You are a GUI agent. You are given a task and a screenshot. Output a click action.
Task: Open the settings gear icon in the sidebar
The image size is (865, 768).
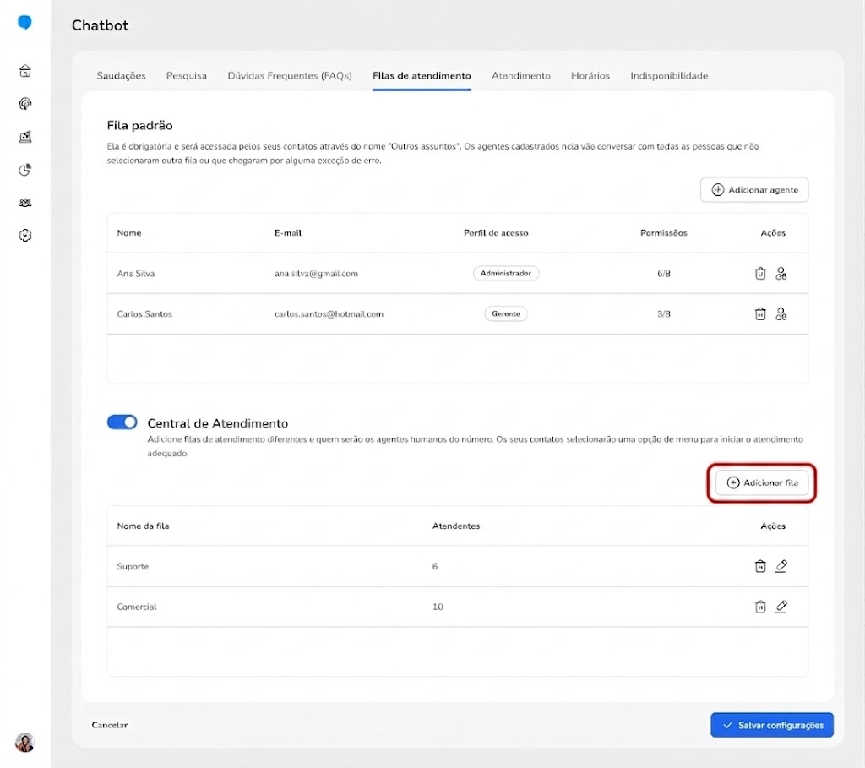(x=24, y=236)
